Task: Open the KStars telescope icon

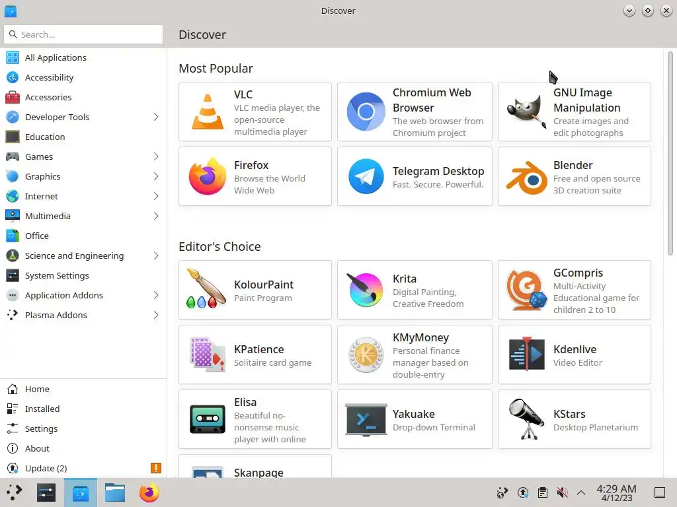Action: point(526,419)
